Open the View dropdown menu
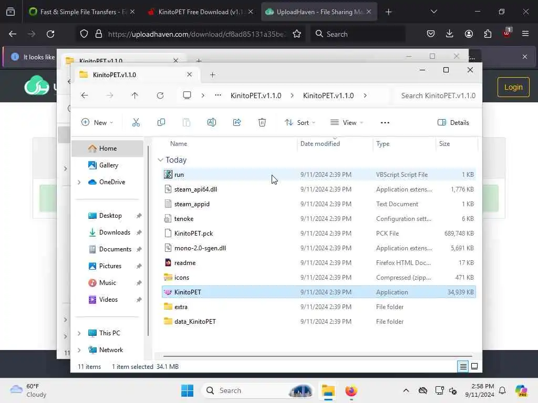The height and width of the screenshot is (403, 538). pos(347,122)
